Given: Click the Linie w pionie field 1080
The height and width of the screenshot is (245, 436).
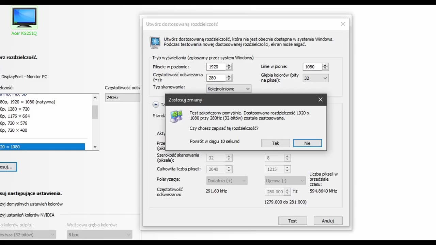Looking at the screenshot, I should coord(312,67).
